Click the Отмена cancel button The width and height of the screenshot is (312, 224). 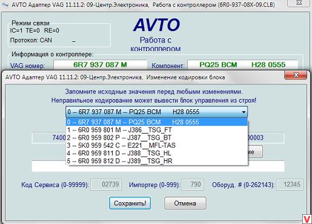coord(185,203)
